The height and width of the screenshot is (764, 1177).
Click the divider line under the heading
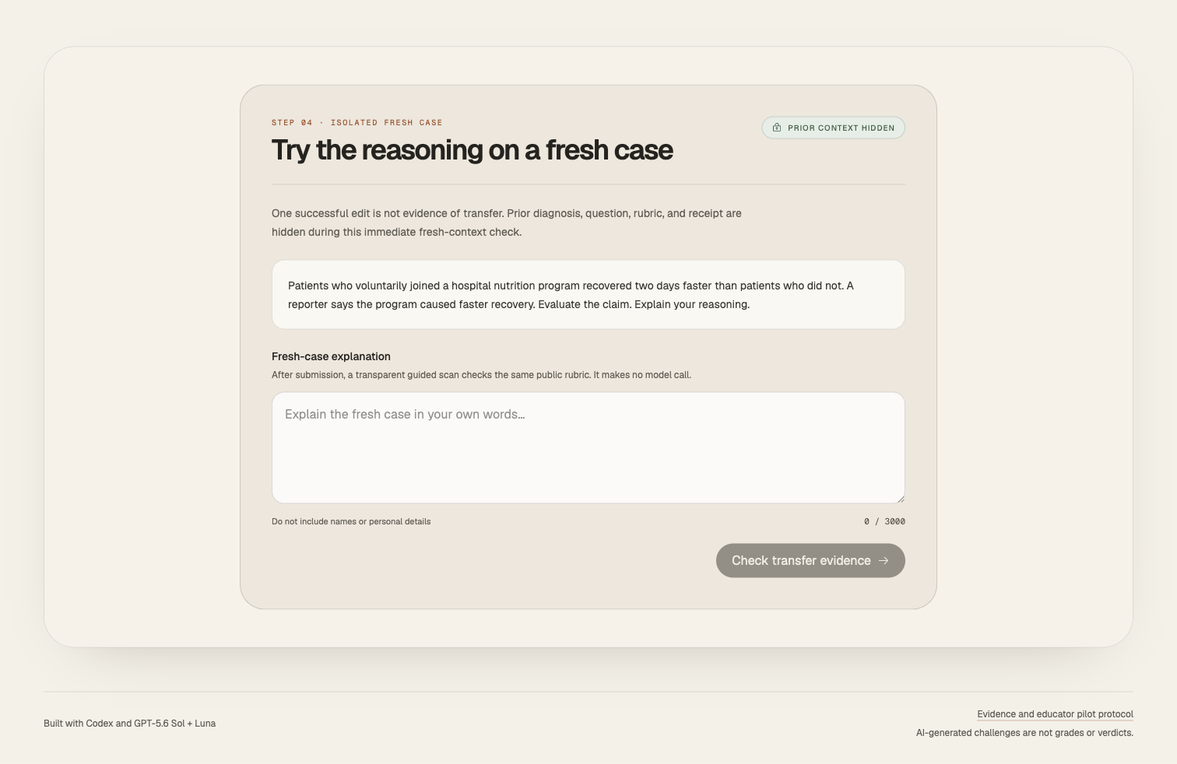[588, 184]
